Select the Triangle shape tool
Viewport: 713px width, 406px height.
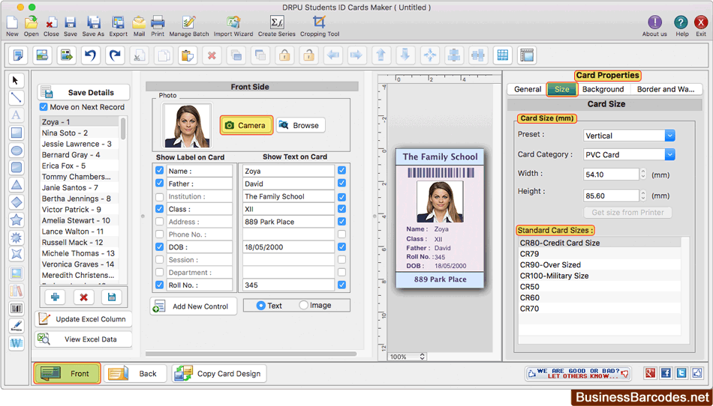pos(17,185)
